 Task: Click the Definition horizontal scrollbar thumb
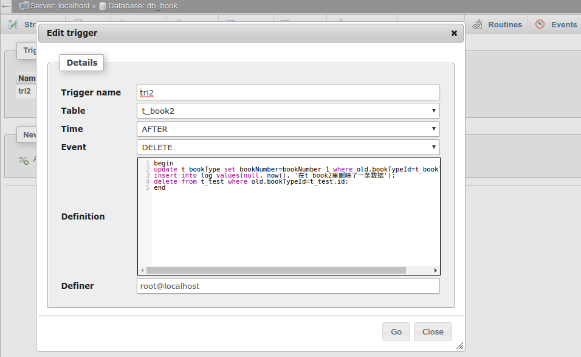click(x=276, y=270)
